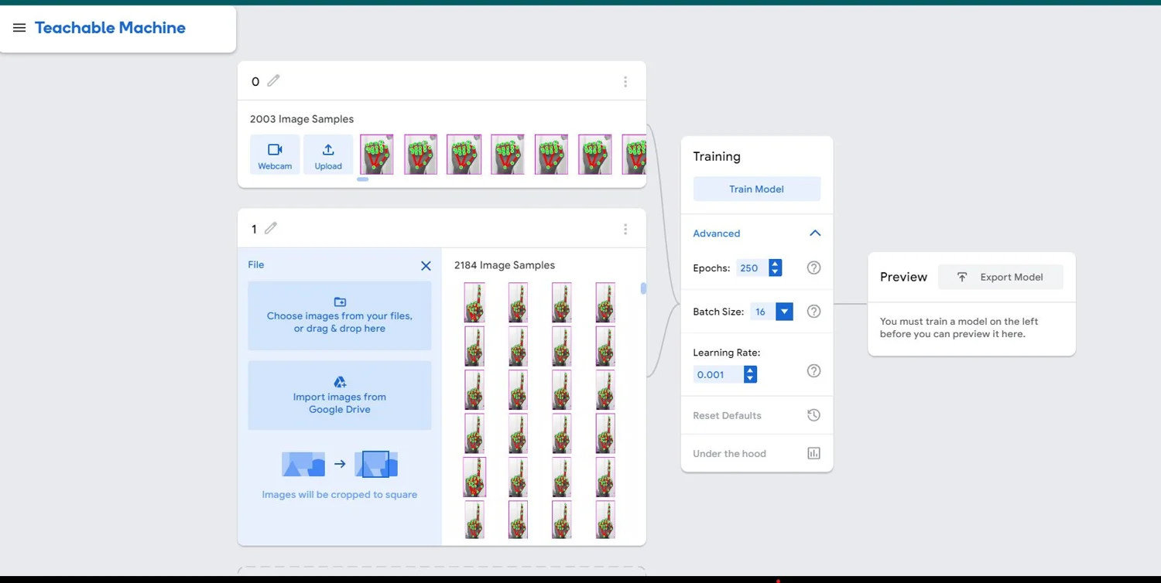Screen dimensions: 1161x583
Task: Click the class 1 samples vertical scrollbar
Action: 643,288
